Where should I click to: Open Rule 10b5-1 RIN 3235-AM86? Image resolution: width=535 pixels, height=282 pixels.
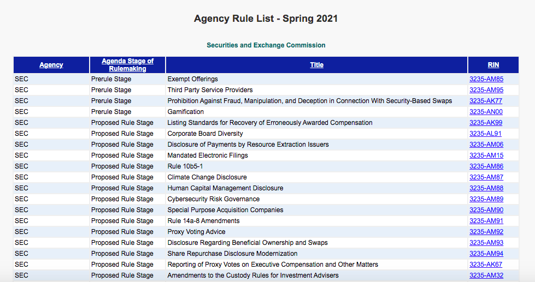click(486, 166)
